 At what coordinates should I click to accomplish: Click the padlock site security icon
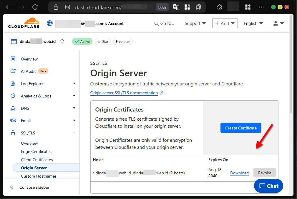click(x=56, y=7)
